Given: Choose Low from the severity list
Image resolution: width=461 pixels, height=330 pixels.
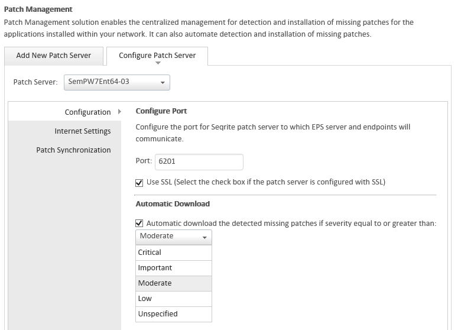Looking at the screenshot, I should (173, 299).
